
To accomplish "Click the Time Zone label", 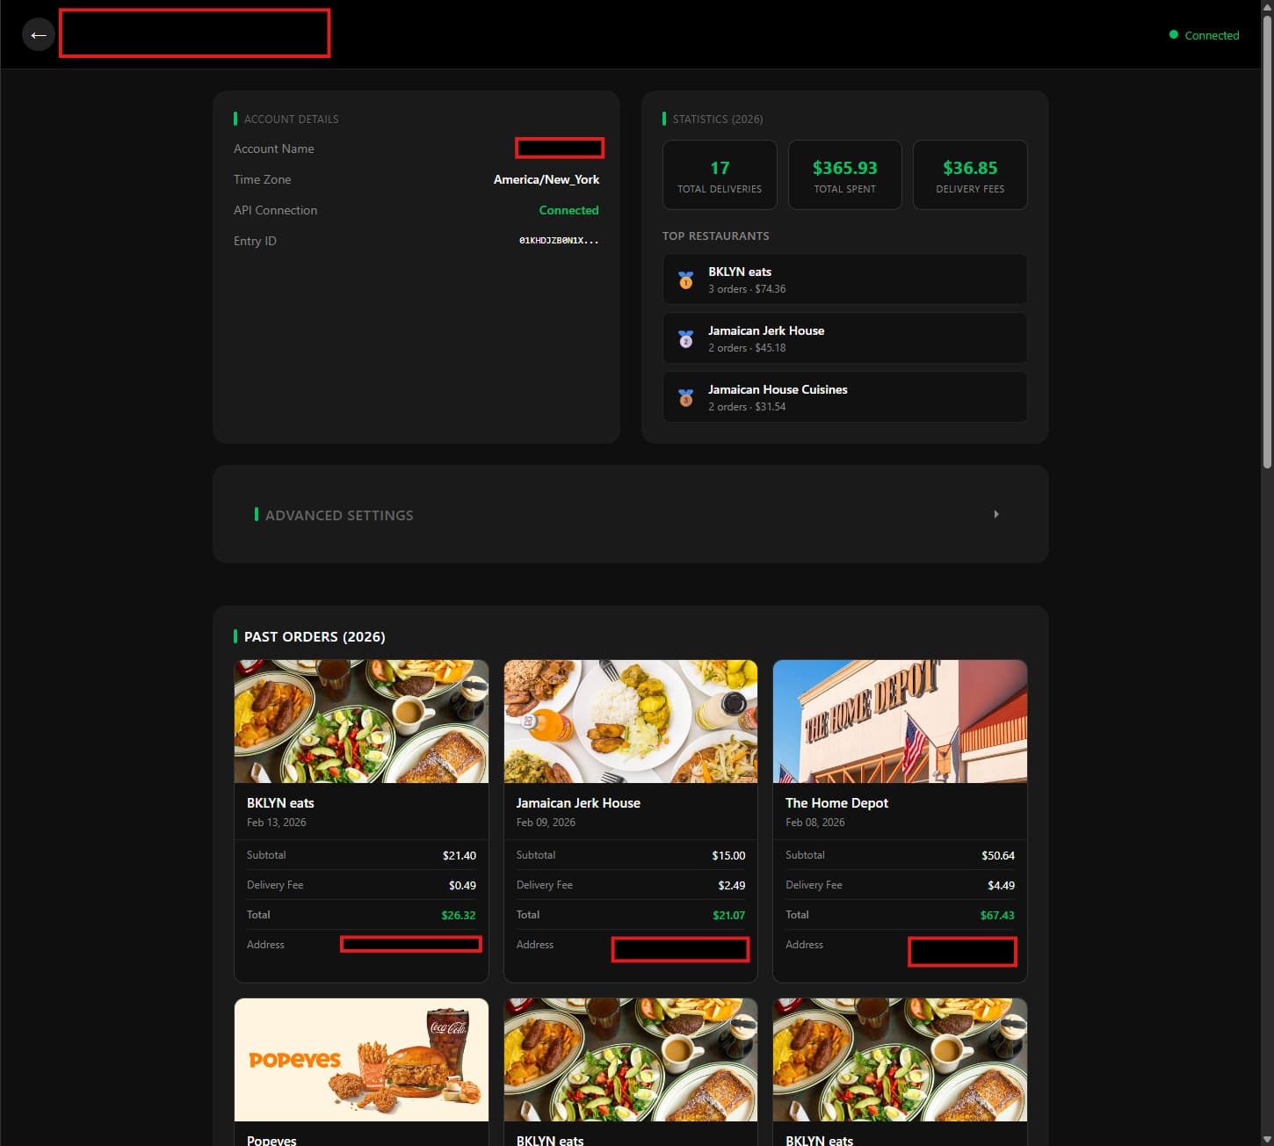I will [262, 179].
